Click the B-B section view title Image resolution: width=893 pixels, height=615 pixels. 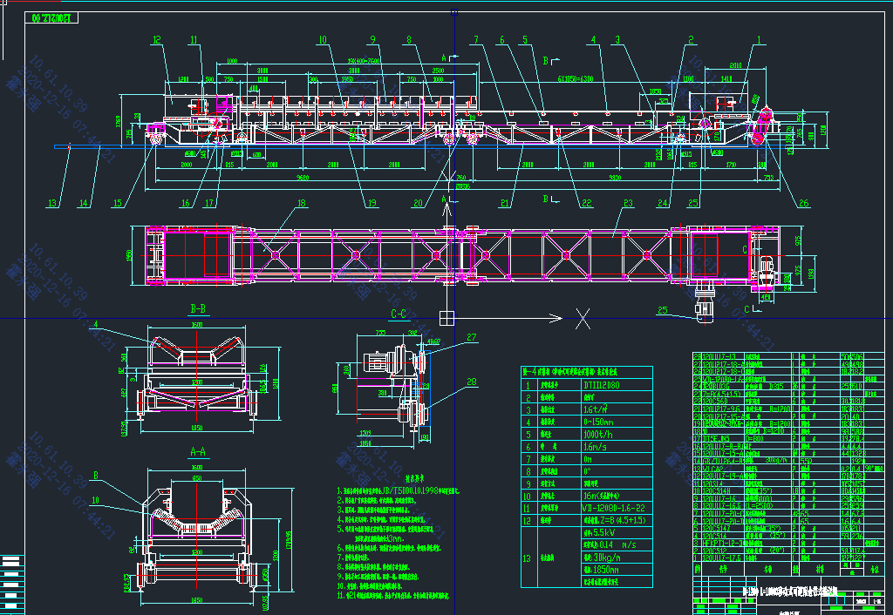click(x=197, y=308)
